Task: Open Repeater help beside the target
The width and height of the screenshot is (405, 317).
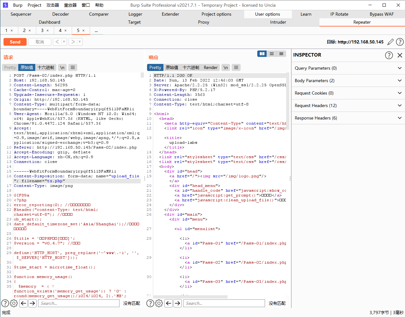Action: (x=400, y=42)
